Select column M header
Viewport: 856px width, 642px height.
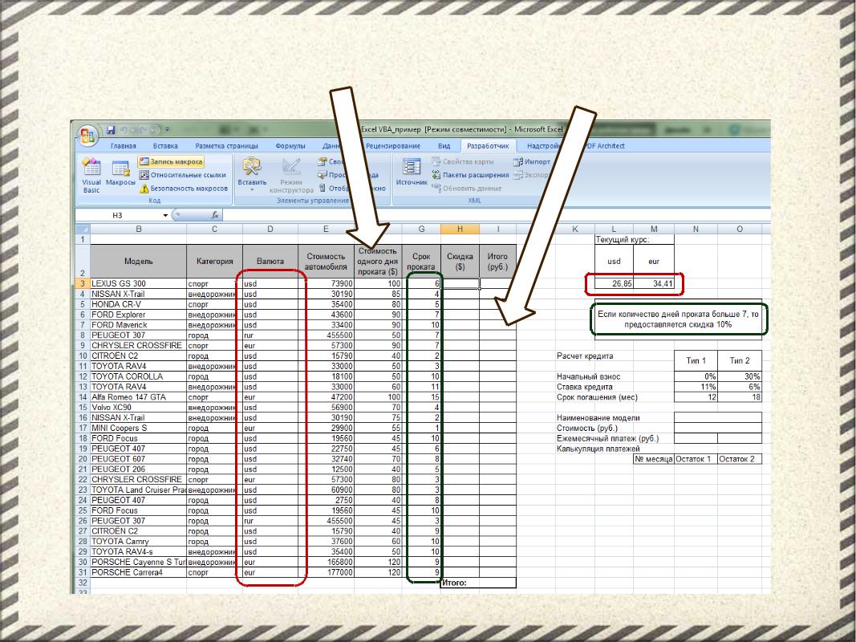[654, 230]
